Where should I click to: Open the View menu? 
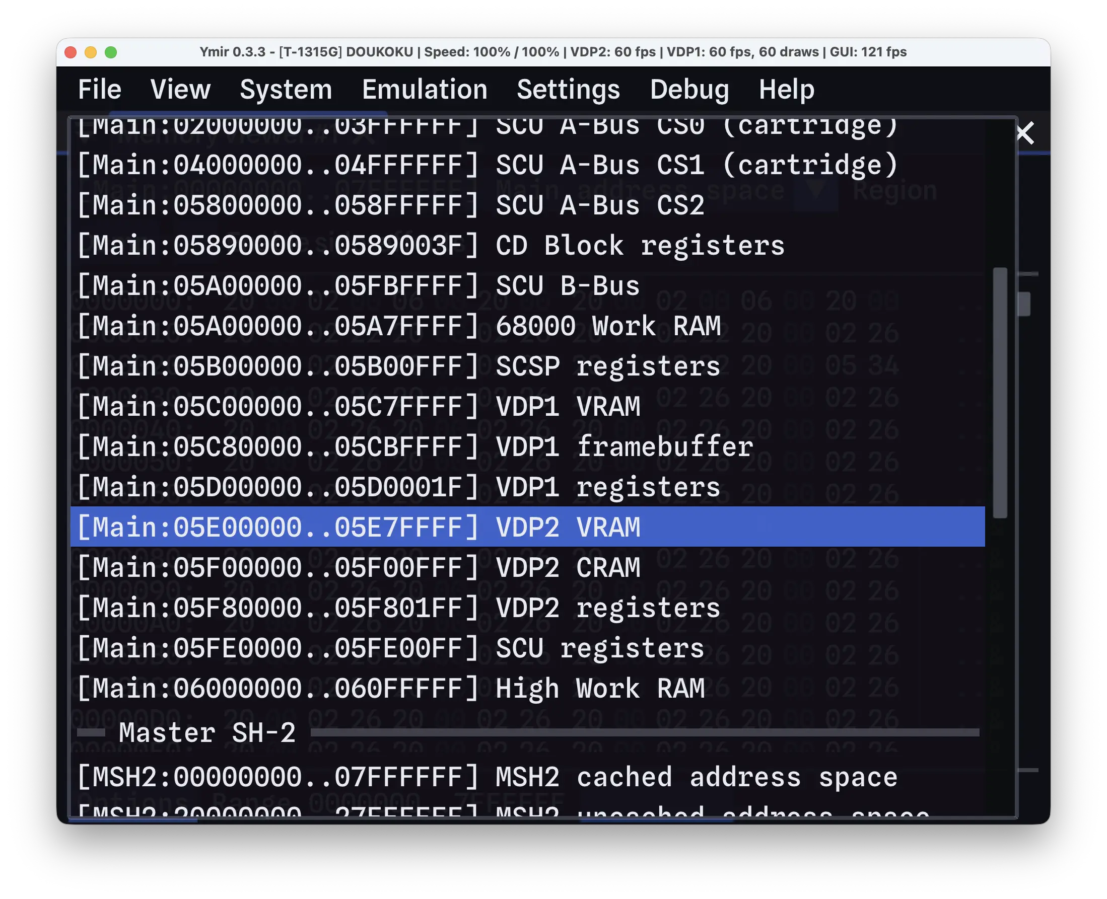pos(180,89)
